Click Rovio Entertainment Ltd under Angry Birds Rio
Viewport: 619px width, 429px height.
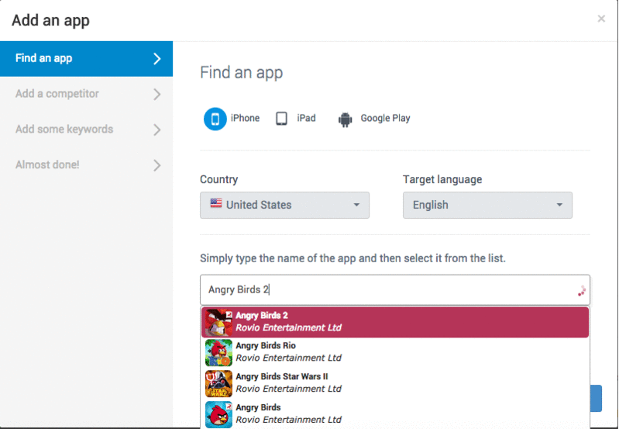pyautogui.click(x=288, y=358)
